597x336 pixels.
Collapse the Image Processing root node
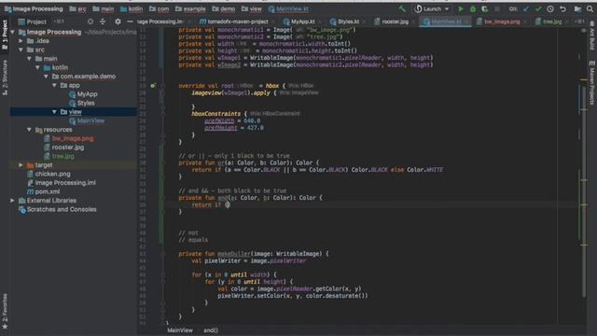13,32
